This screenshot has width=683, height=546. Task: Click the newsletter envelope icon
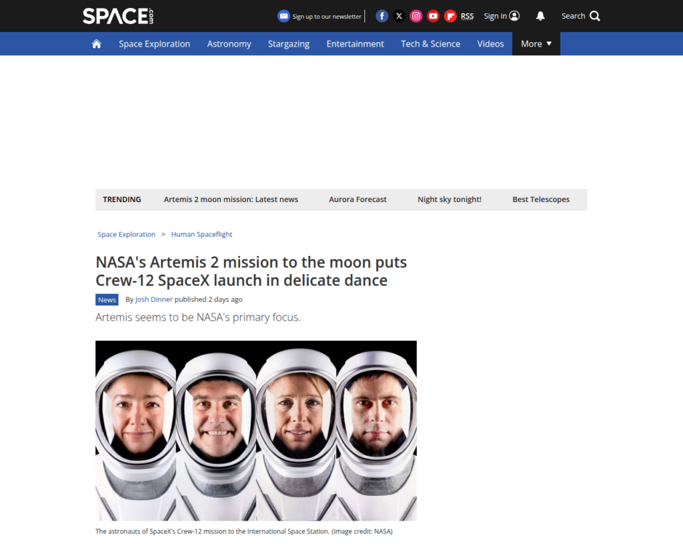(284, 16)
